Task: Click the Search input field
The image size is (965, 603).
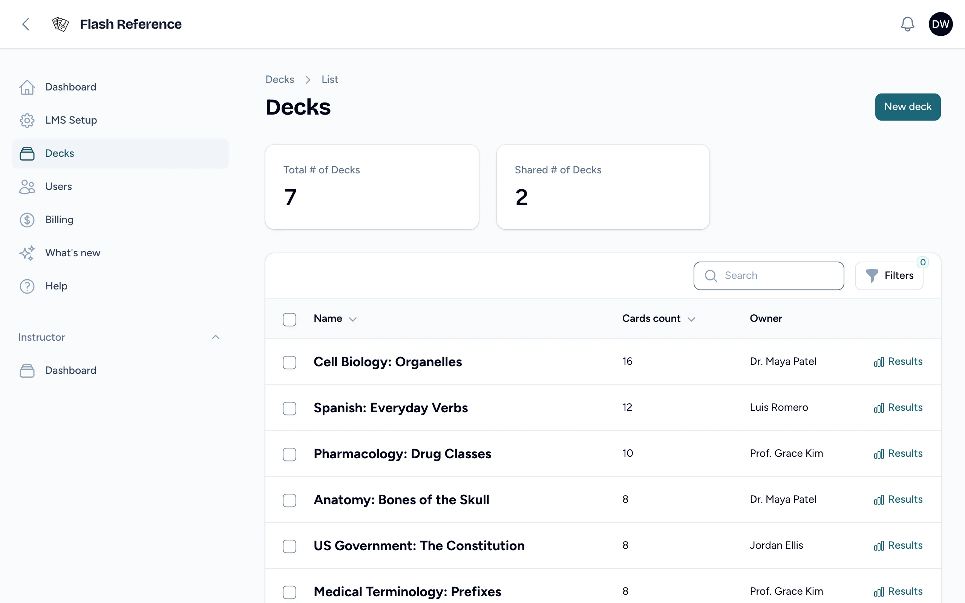Action: click(768, 275)
